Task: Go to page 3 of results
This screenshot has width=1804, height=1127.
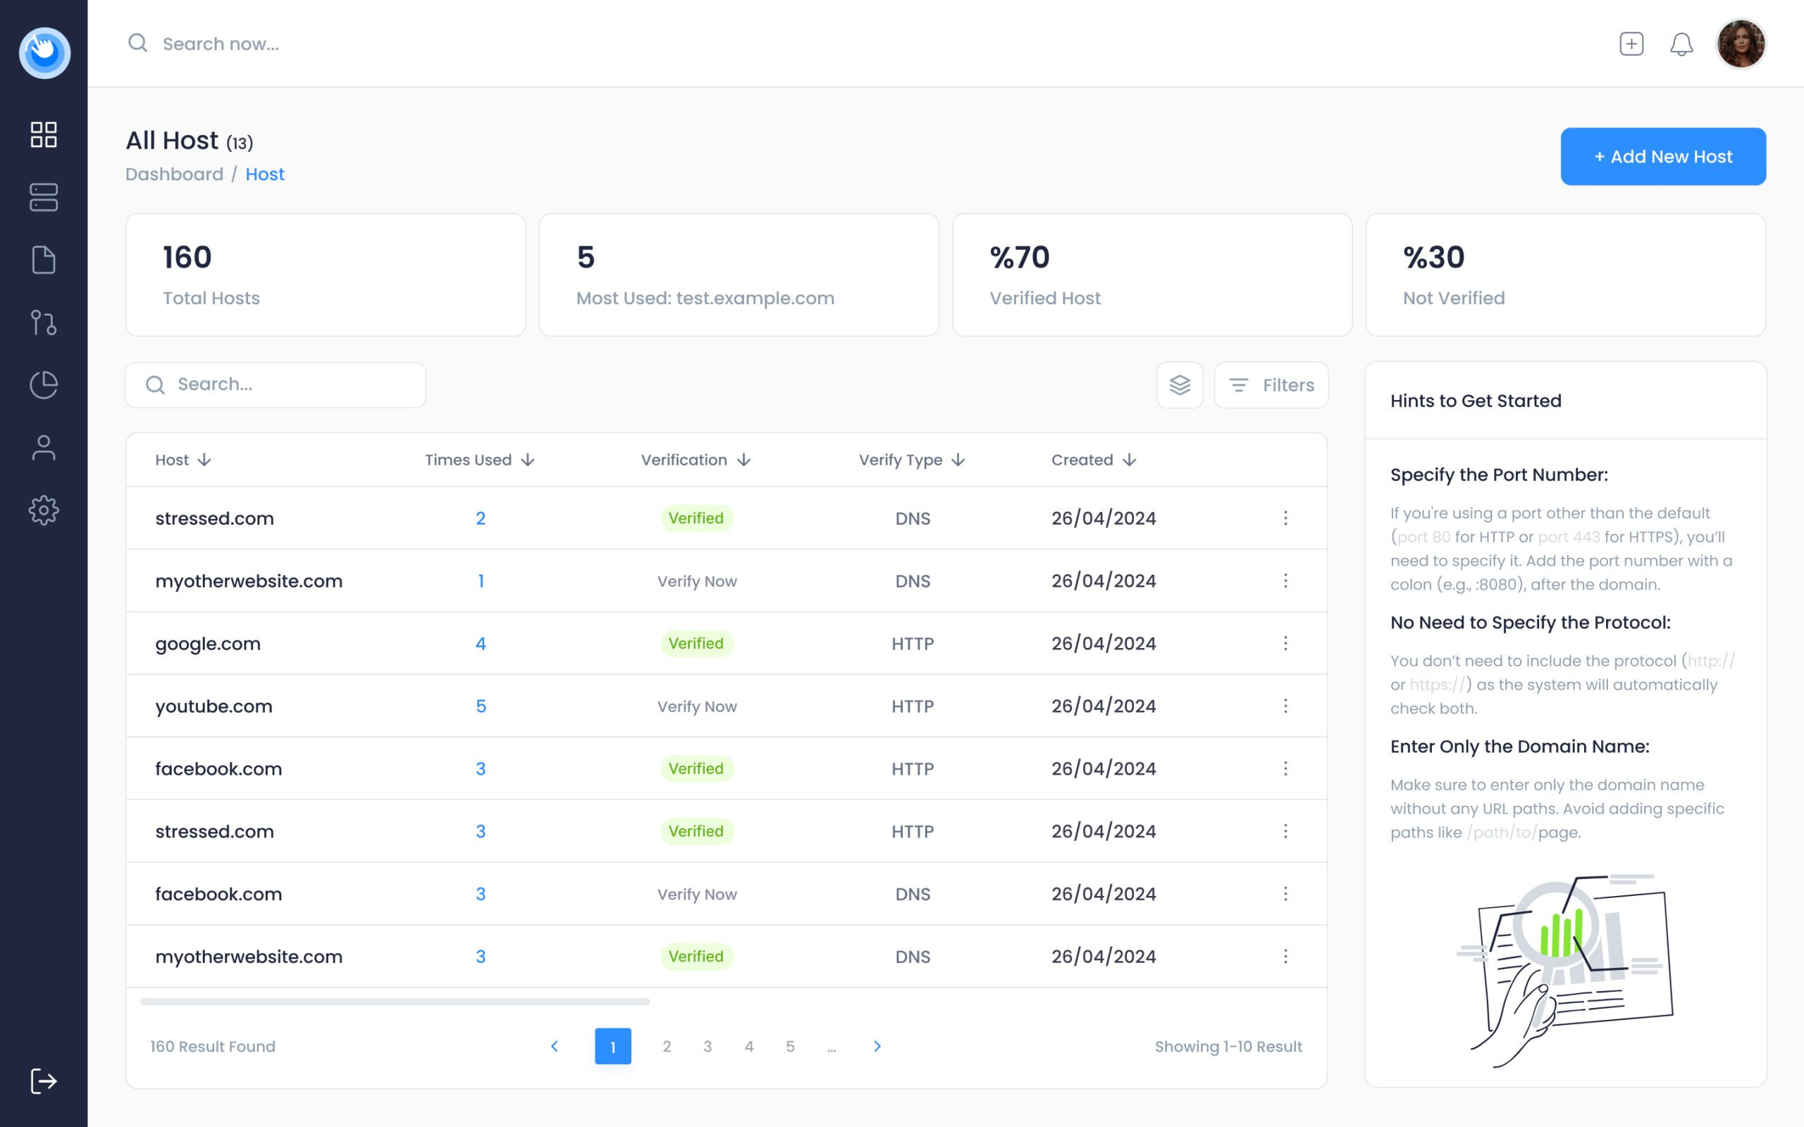Action: click(707, 1046)
